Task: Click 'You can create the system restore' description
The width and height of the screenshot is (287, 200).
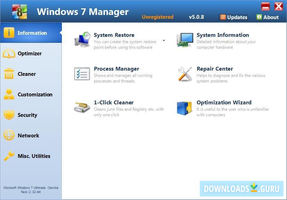Action: [x=125, y=42]
